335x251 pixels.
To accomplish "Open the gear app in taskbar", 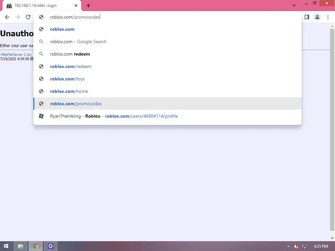I will tap(51, 246).
